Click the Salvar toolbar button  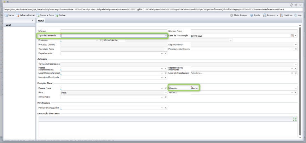pos(9,15)
